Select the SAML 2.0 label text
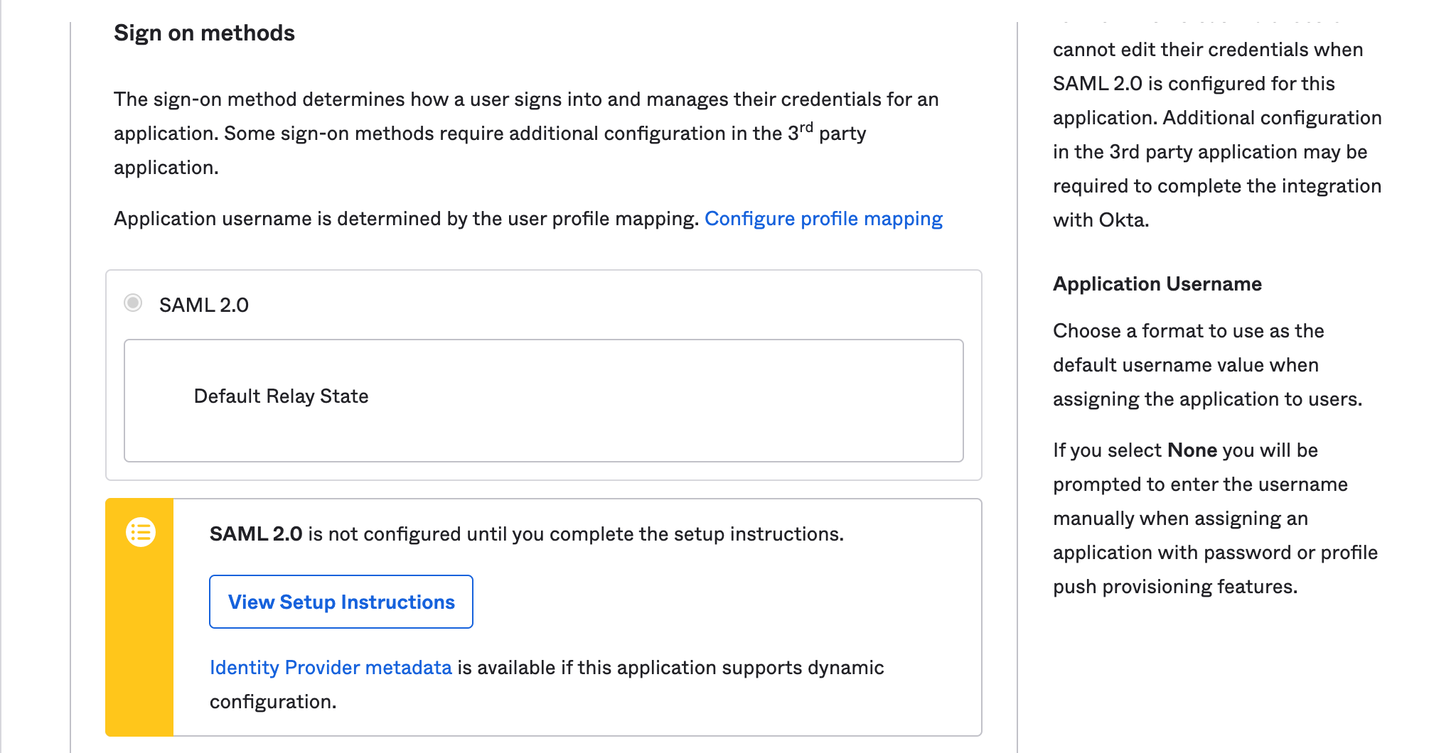The height and width of the screenshot is (753, 1456). pos(204,304)
